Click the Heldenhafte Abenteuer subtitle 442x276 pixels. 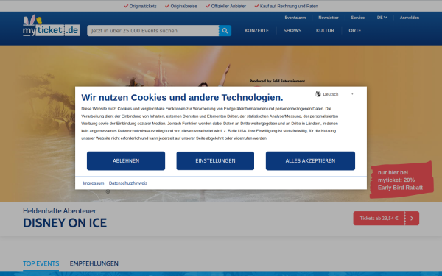pos(60,211)
